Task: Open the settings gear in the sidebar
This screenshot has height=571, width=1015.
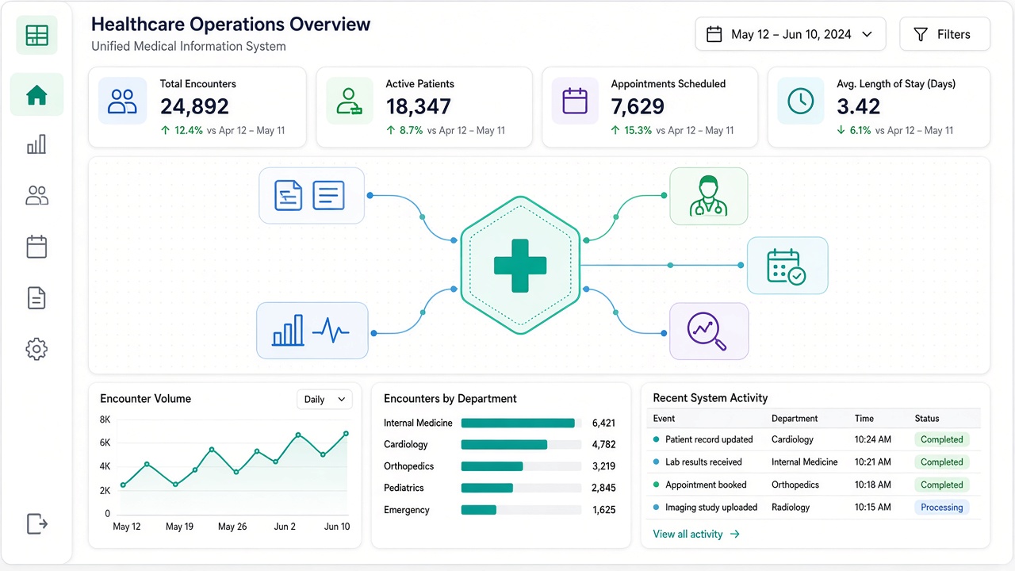Action: coord(36,349)
